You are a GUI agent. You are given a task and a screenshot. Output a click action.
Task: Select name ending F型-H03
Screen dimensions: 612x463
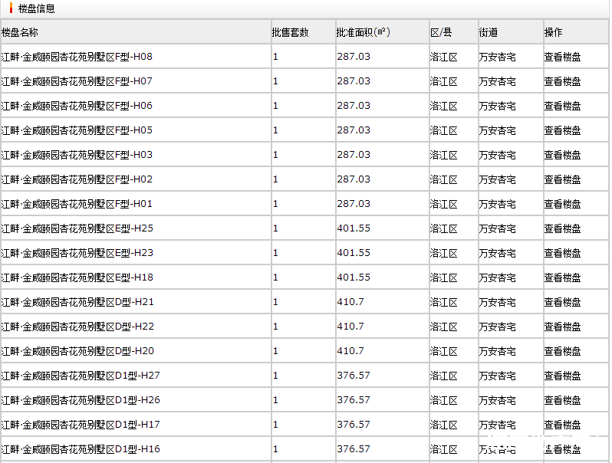(77, 156)
